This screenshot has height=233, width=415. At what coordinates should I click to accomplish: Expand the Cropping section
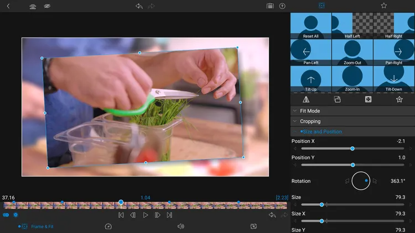click(310, 121)
